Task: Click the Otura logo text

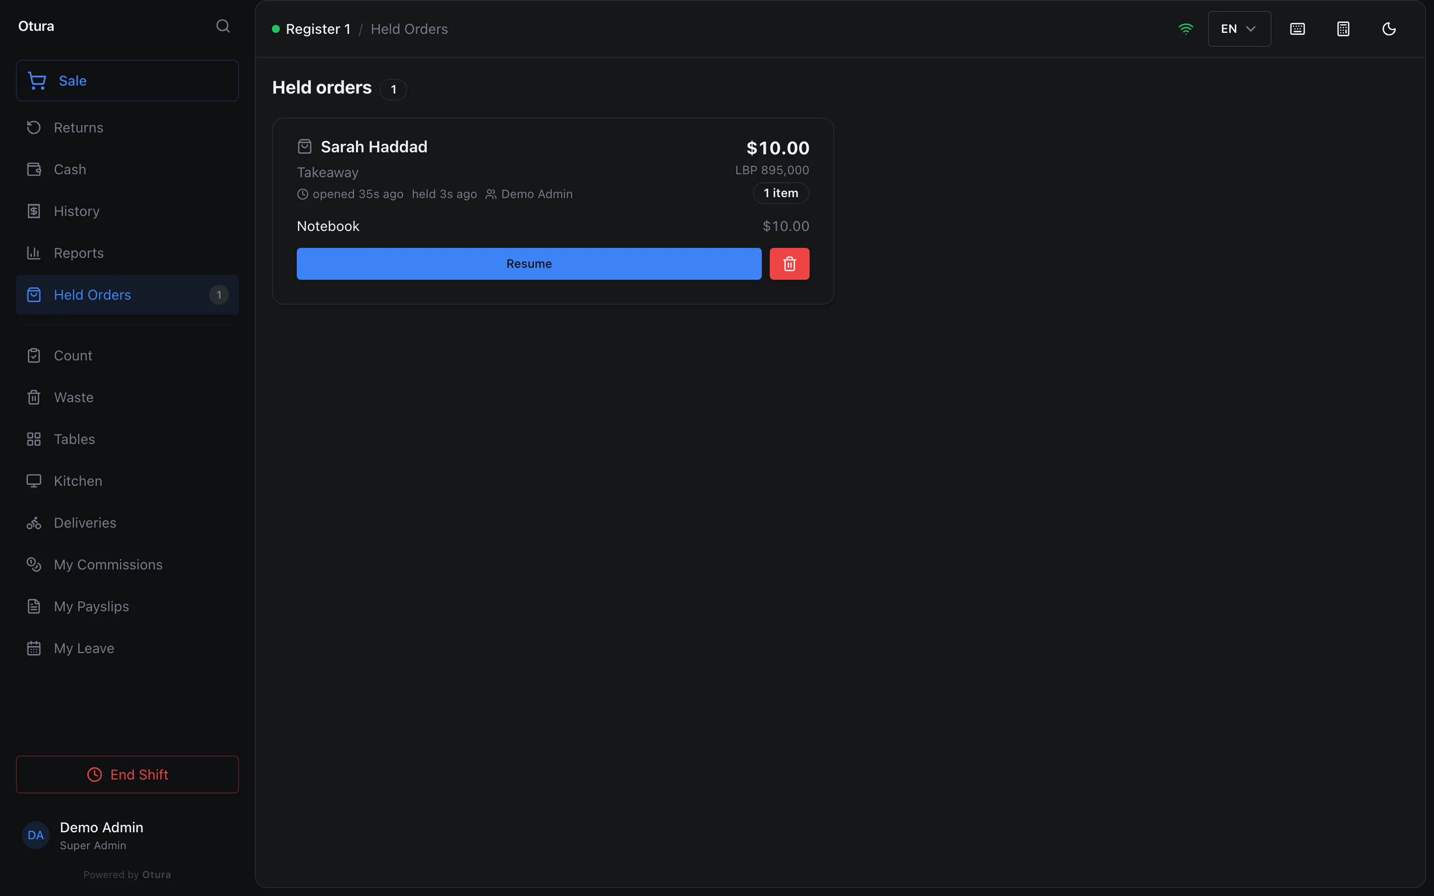Action: 36,26
